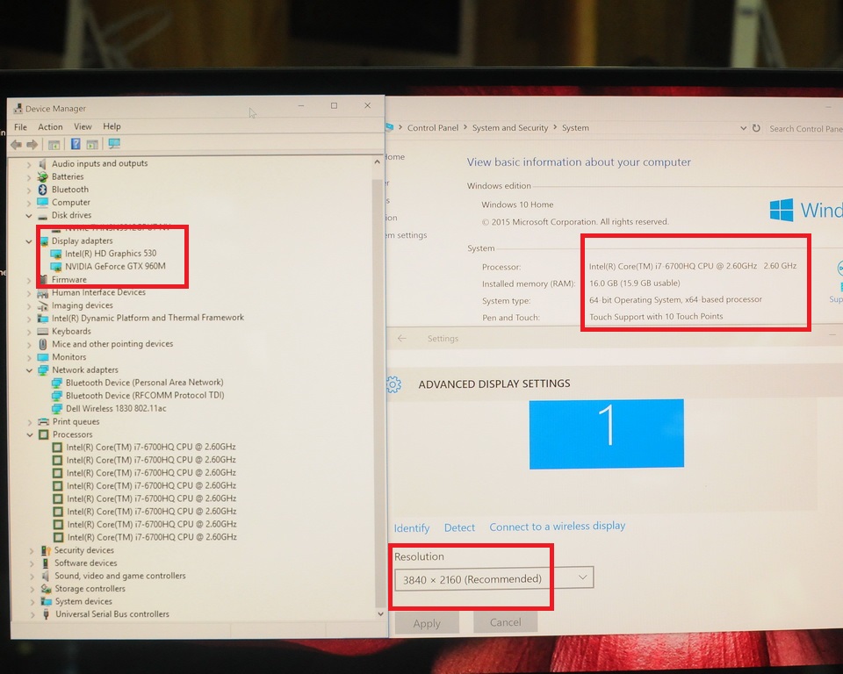Click the Device Manager scroll-down arrow
The height and width of the screenshot is (674, 843).
[380, 613]
